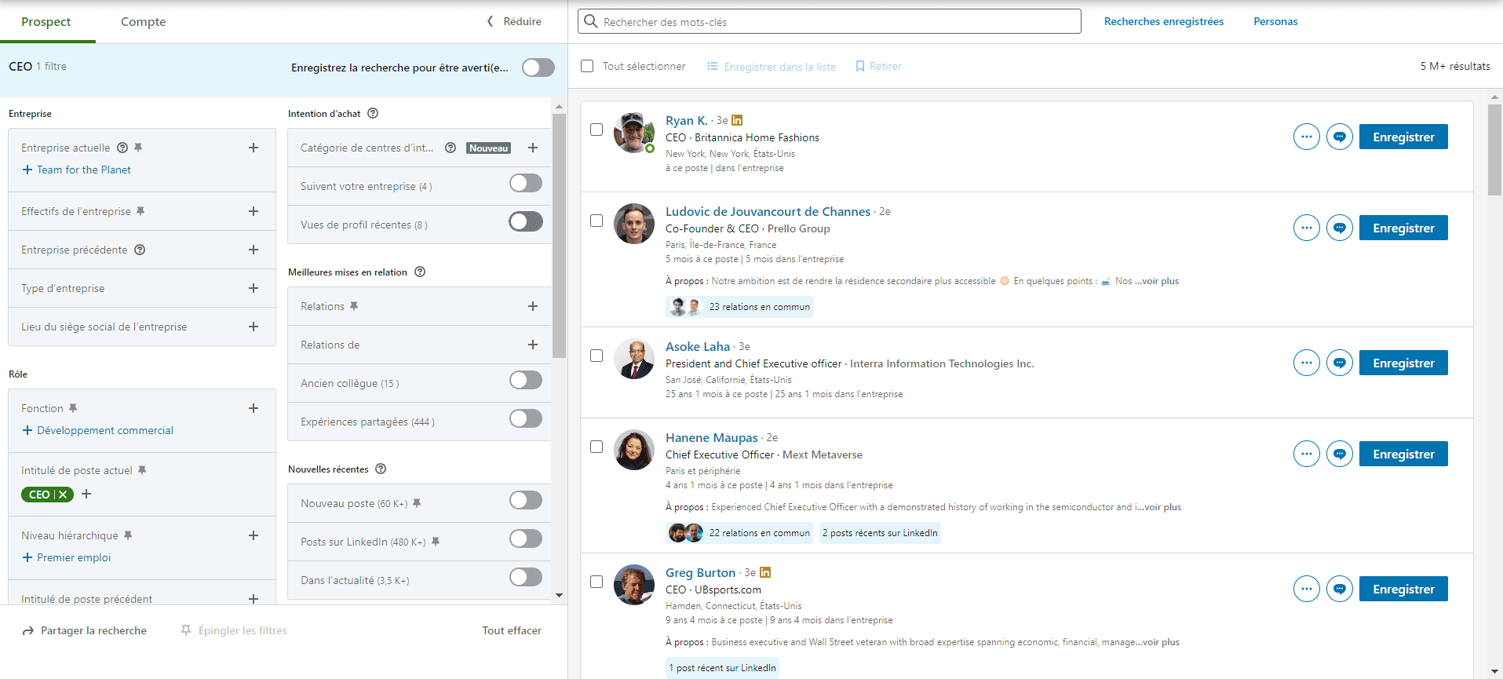Open Recherches enregistrées
The width and height of the screenshot is (1503, 679).
tap(1164, 21)
